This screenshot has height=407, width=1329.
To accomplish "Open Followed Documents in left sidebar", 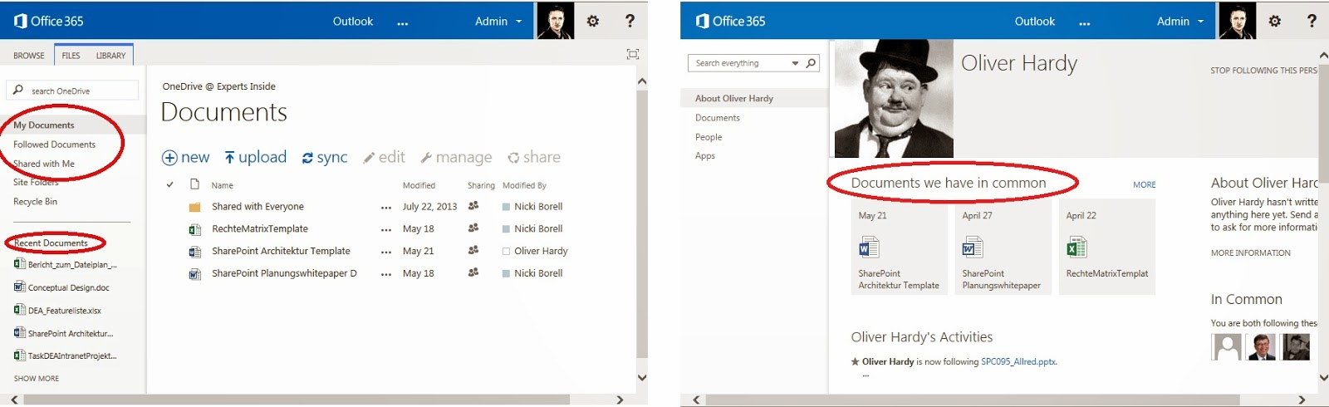I will [54, 145].
